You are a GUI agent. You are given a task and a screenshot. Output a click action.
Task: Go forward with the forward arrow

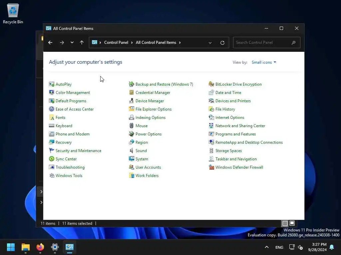click(62, 42)
